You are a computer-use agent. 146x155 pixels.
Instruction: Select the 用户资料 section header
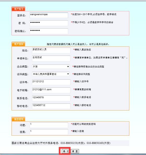[x=18, y=44]
